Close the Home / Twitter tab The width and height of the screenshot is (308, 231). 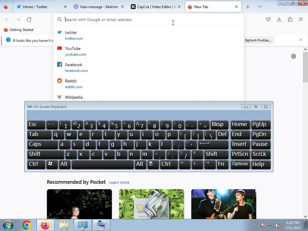coord(65,7)
